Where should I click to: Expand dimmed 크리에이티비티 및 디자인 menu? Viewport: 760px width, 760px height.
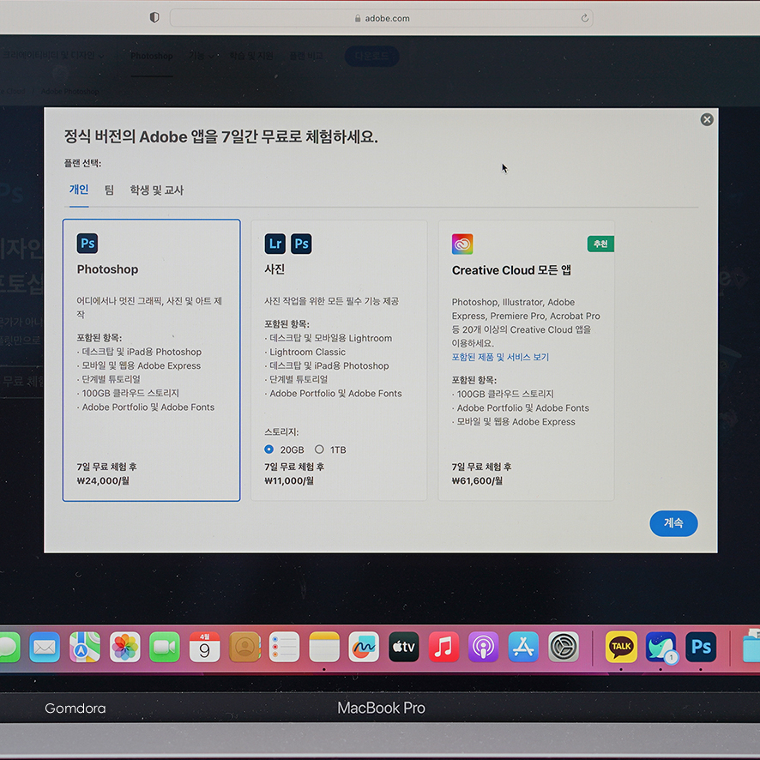click(53, 55)
